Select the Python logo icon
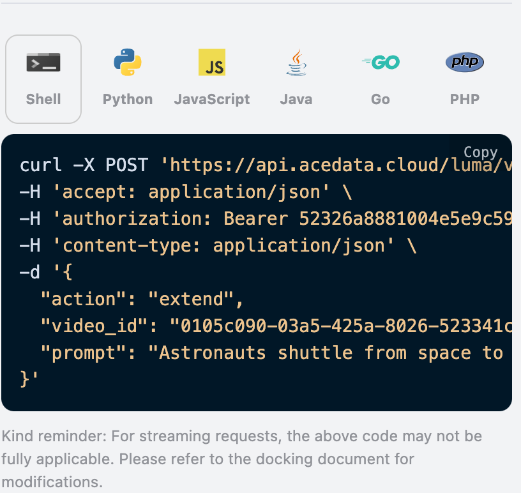The width and height of the screenshot is (521, 493). (x=128, y=62)
